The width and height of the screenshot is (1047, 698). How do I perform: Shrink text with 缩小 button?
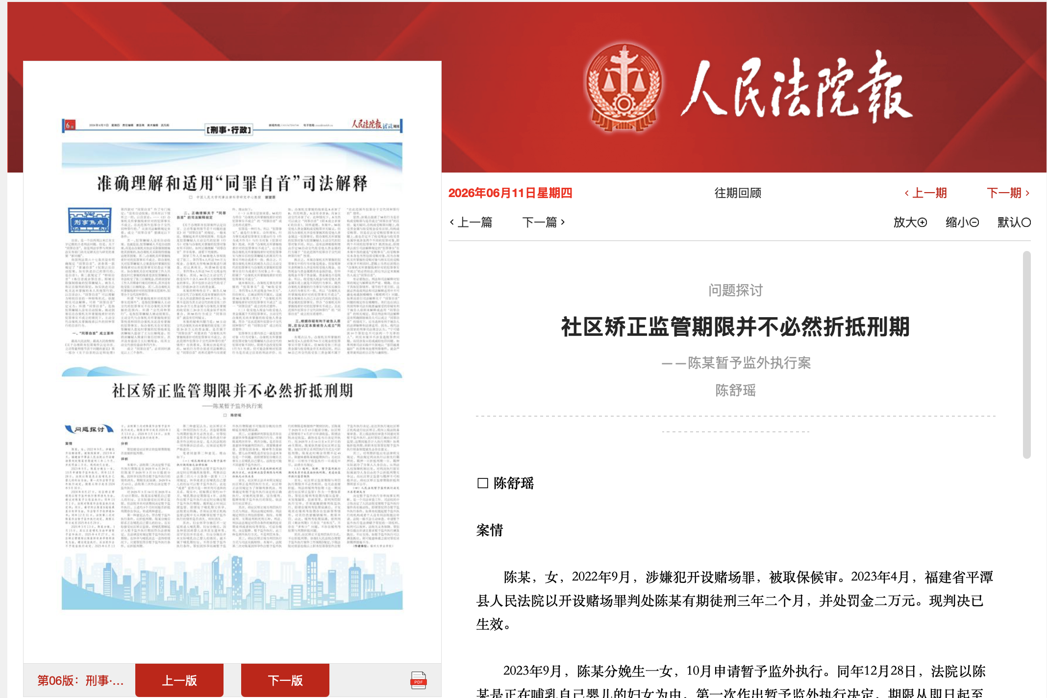tap(962, 222)
